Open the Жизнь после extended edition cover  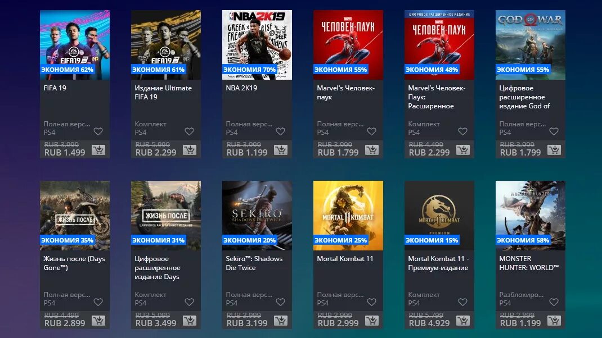click(x=166, y=216)
